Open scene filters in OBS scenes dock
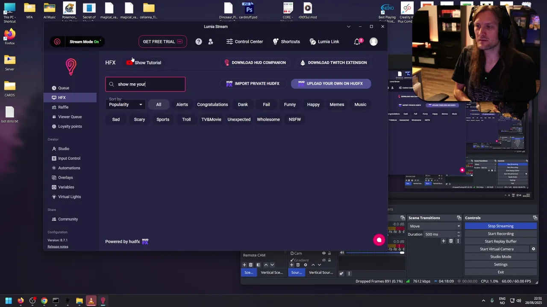 (x=258, y=265)
